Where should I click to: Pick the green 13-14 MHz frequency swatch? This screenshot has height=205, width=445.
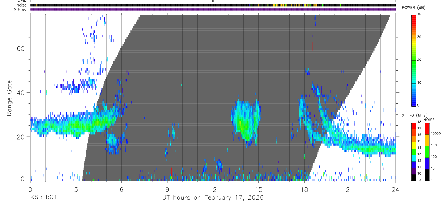click(414, 152)
